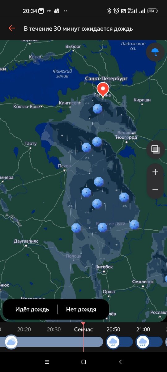Click the Смоленск city label

[143, 281]
